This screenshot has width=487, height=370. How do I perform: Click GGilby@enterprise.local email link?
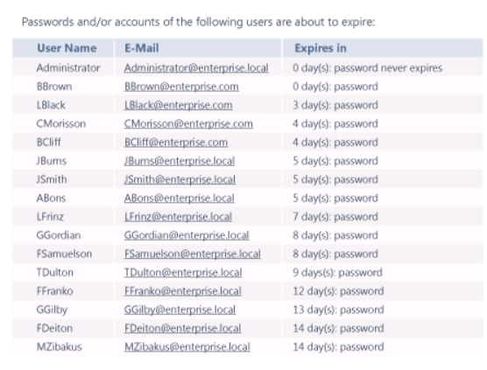[x=180, y=310]
